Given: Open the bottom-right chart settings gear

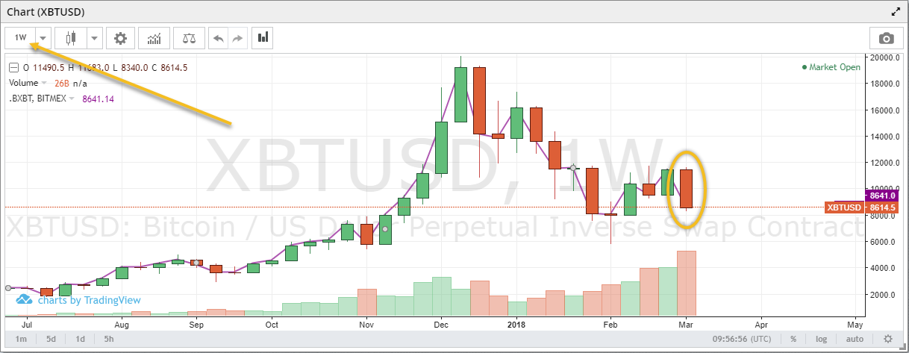Looking at the screenshot, I should click(887, 339).
